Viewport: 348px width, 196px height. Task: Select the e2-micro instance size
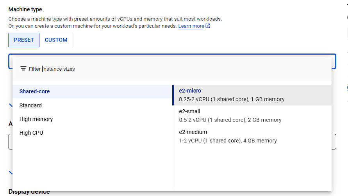pos(190,91)
